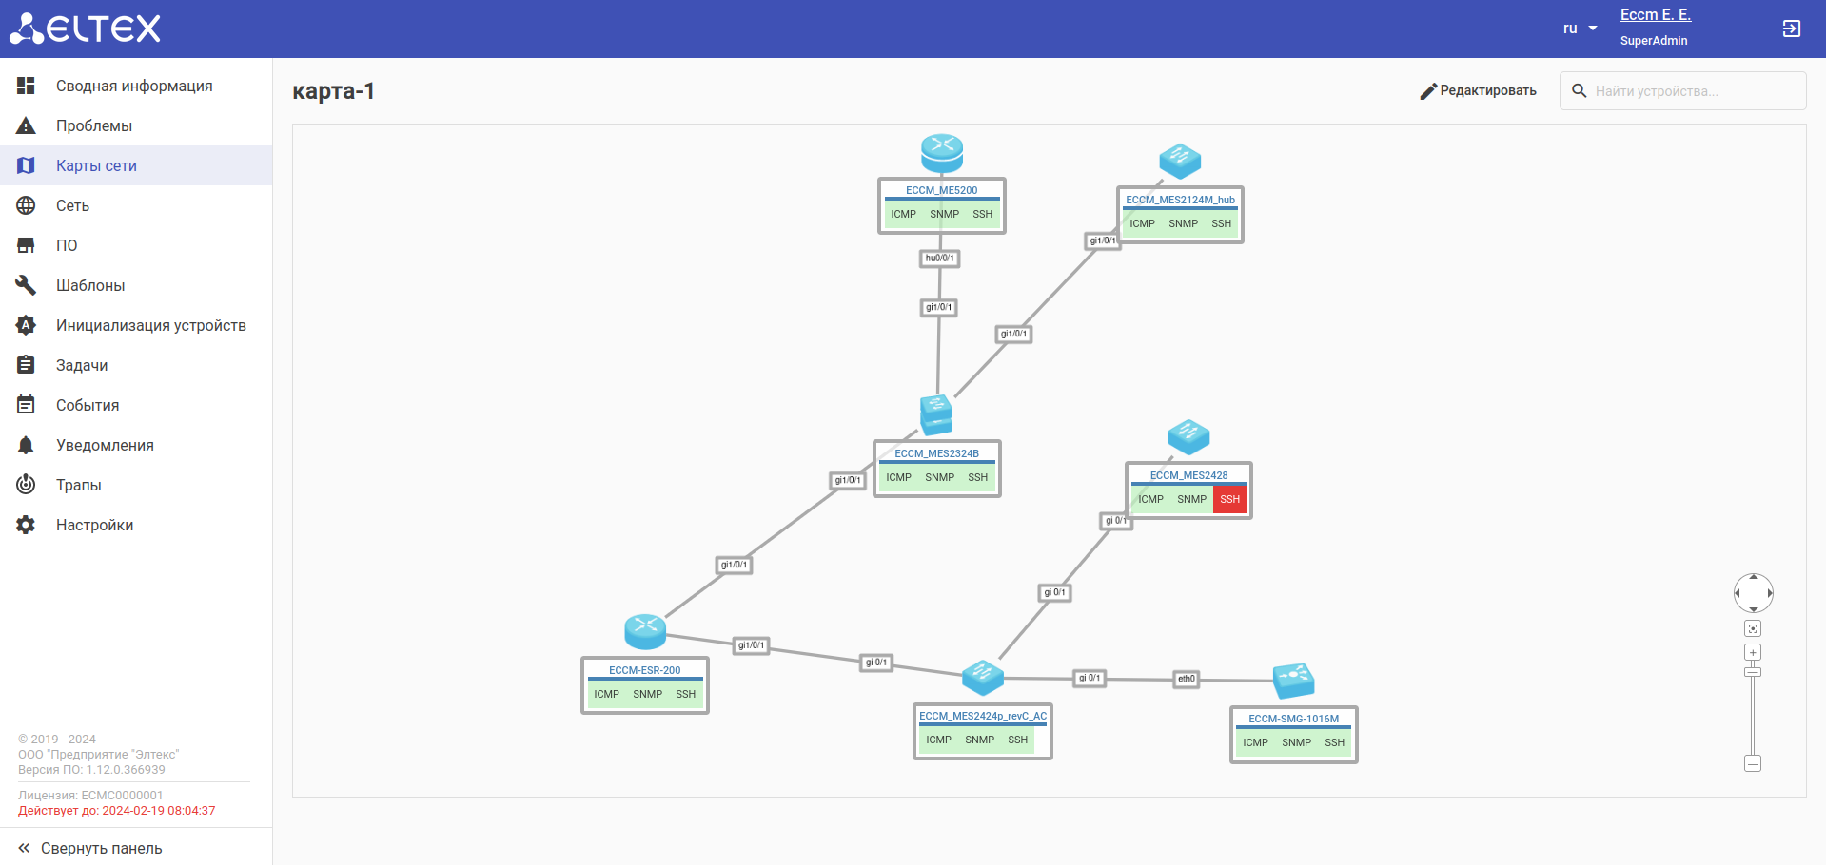Open the Задачи section
Screen dimensions: 1826x865
(x=136, y=365)
